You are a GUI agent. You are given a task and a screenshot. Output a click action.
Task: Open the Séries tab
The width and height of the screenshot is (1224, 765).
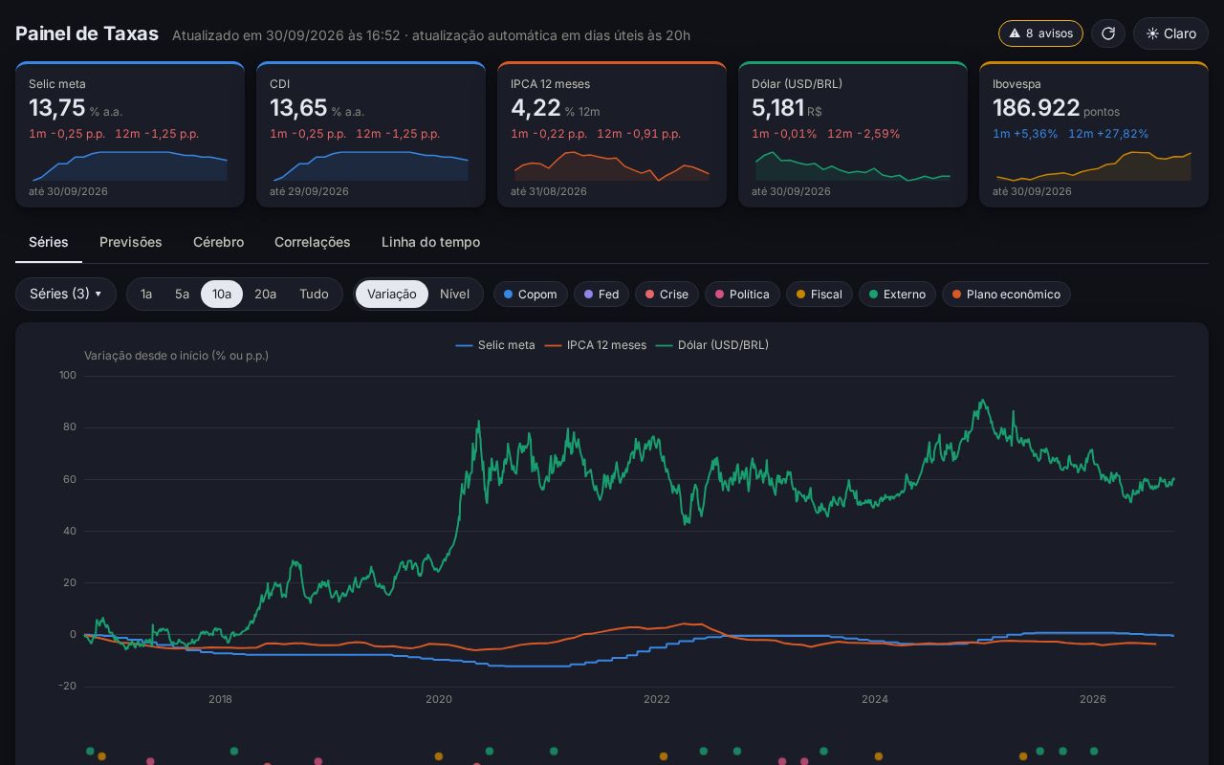click(x=49, y=242)
